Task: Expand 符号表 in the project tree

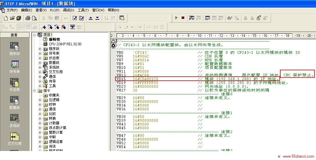Action: [40, 53]
